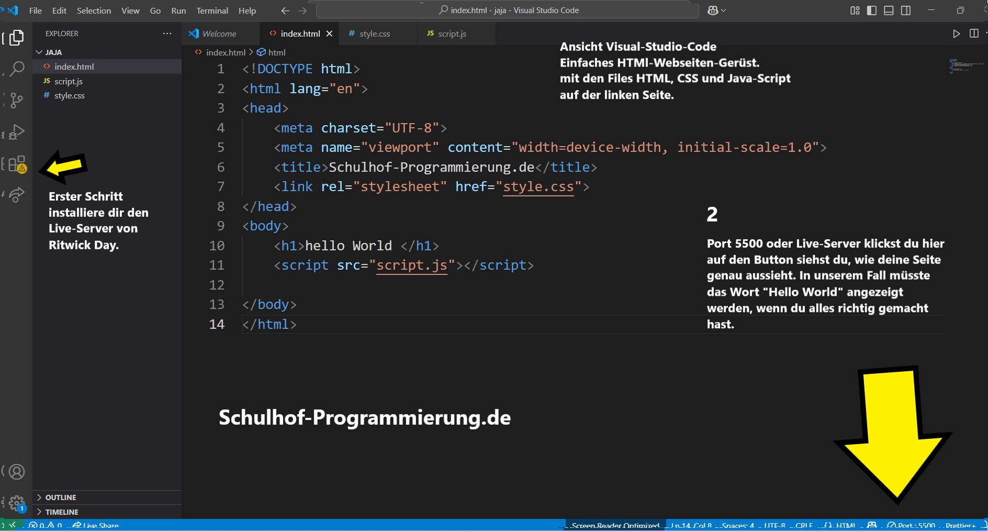Screen dimensions: 988x531
Task: Place cursor on the </html> line
Action: (270, 324)
